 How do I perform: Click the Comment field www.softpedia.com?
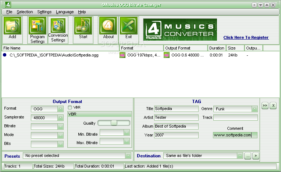[235, 135]
